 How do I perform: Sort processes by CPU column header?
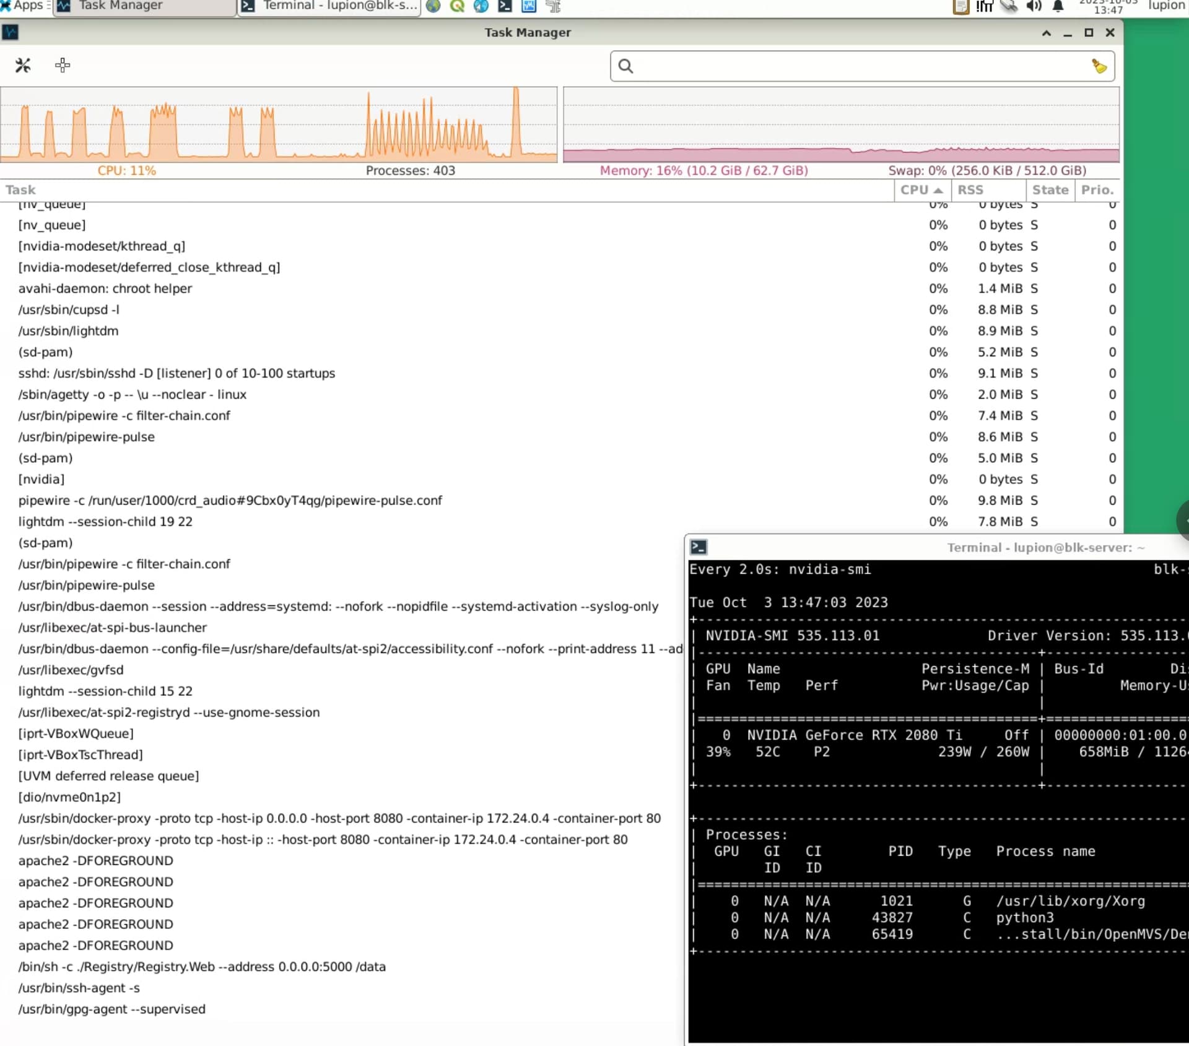pos(920,190)
